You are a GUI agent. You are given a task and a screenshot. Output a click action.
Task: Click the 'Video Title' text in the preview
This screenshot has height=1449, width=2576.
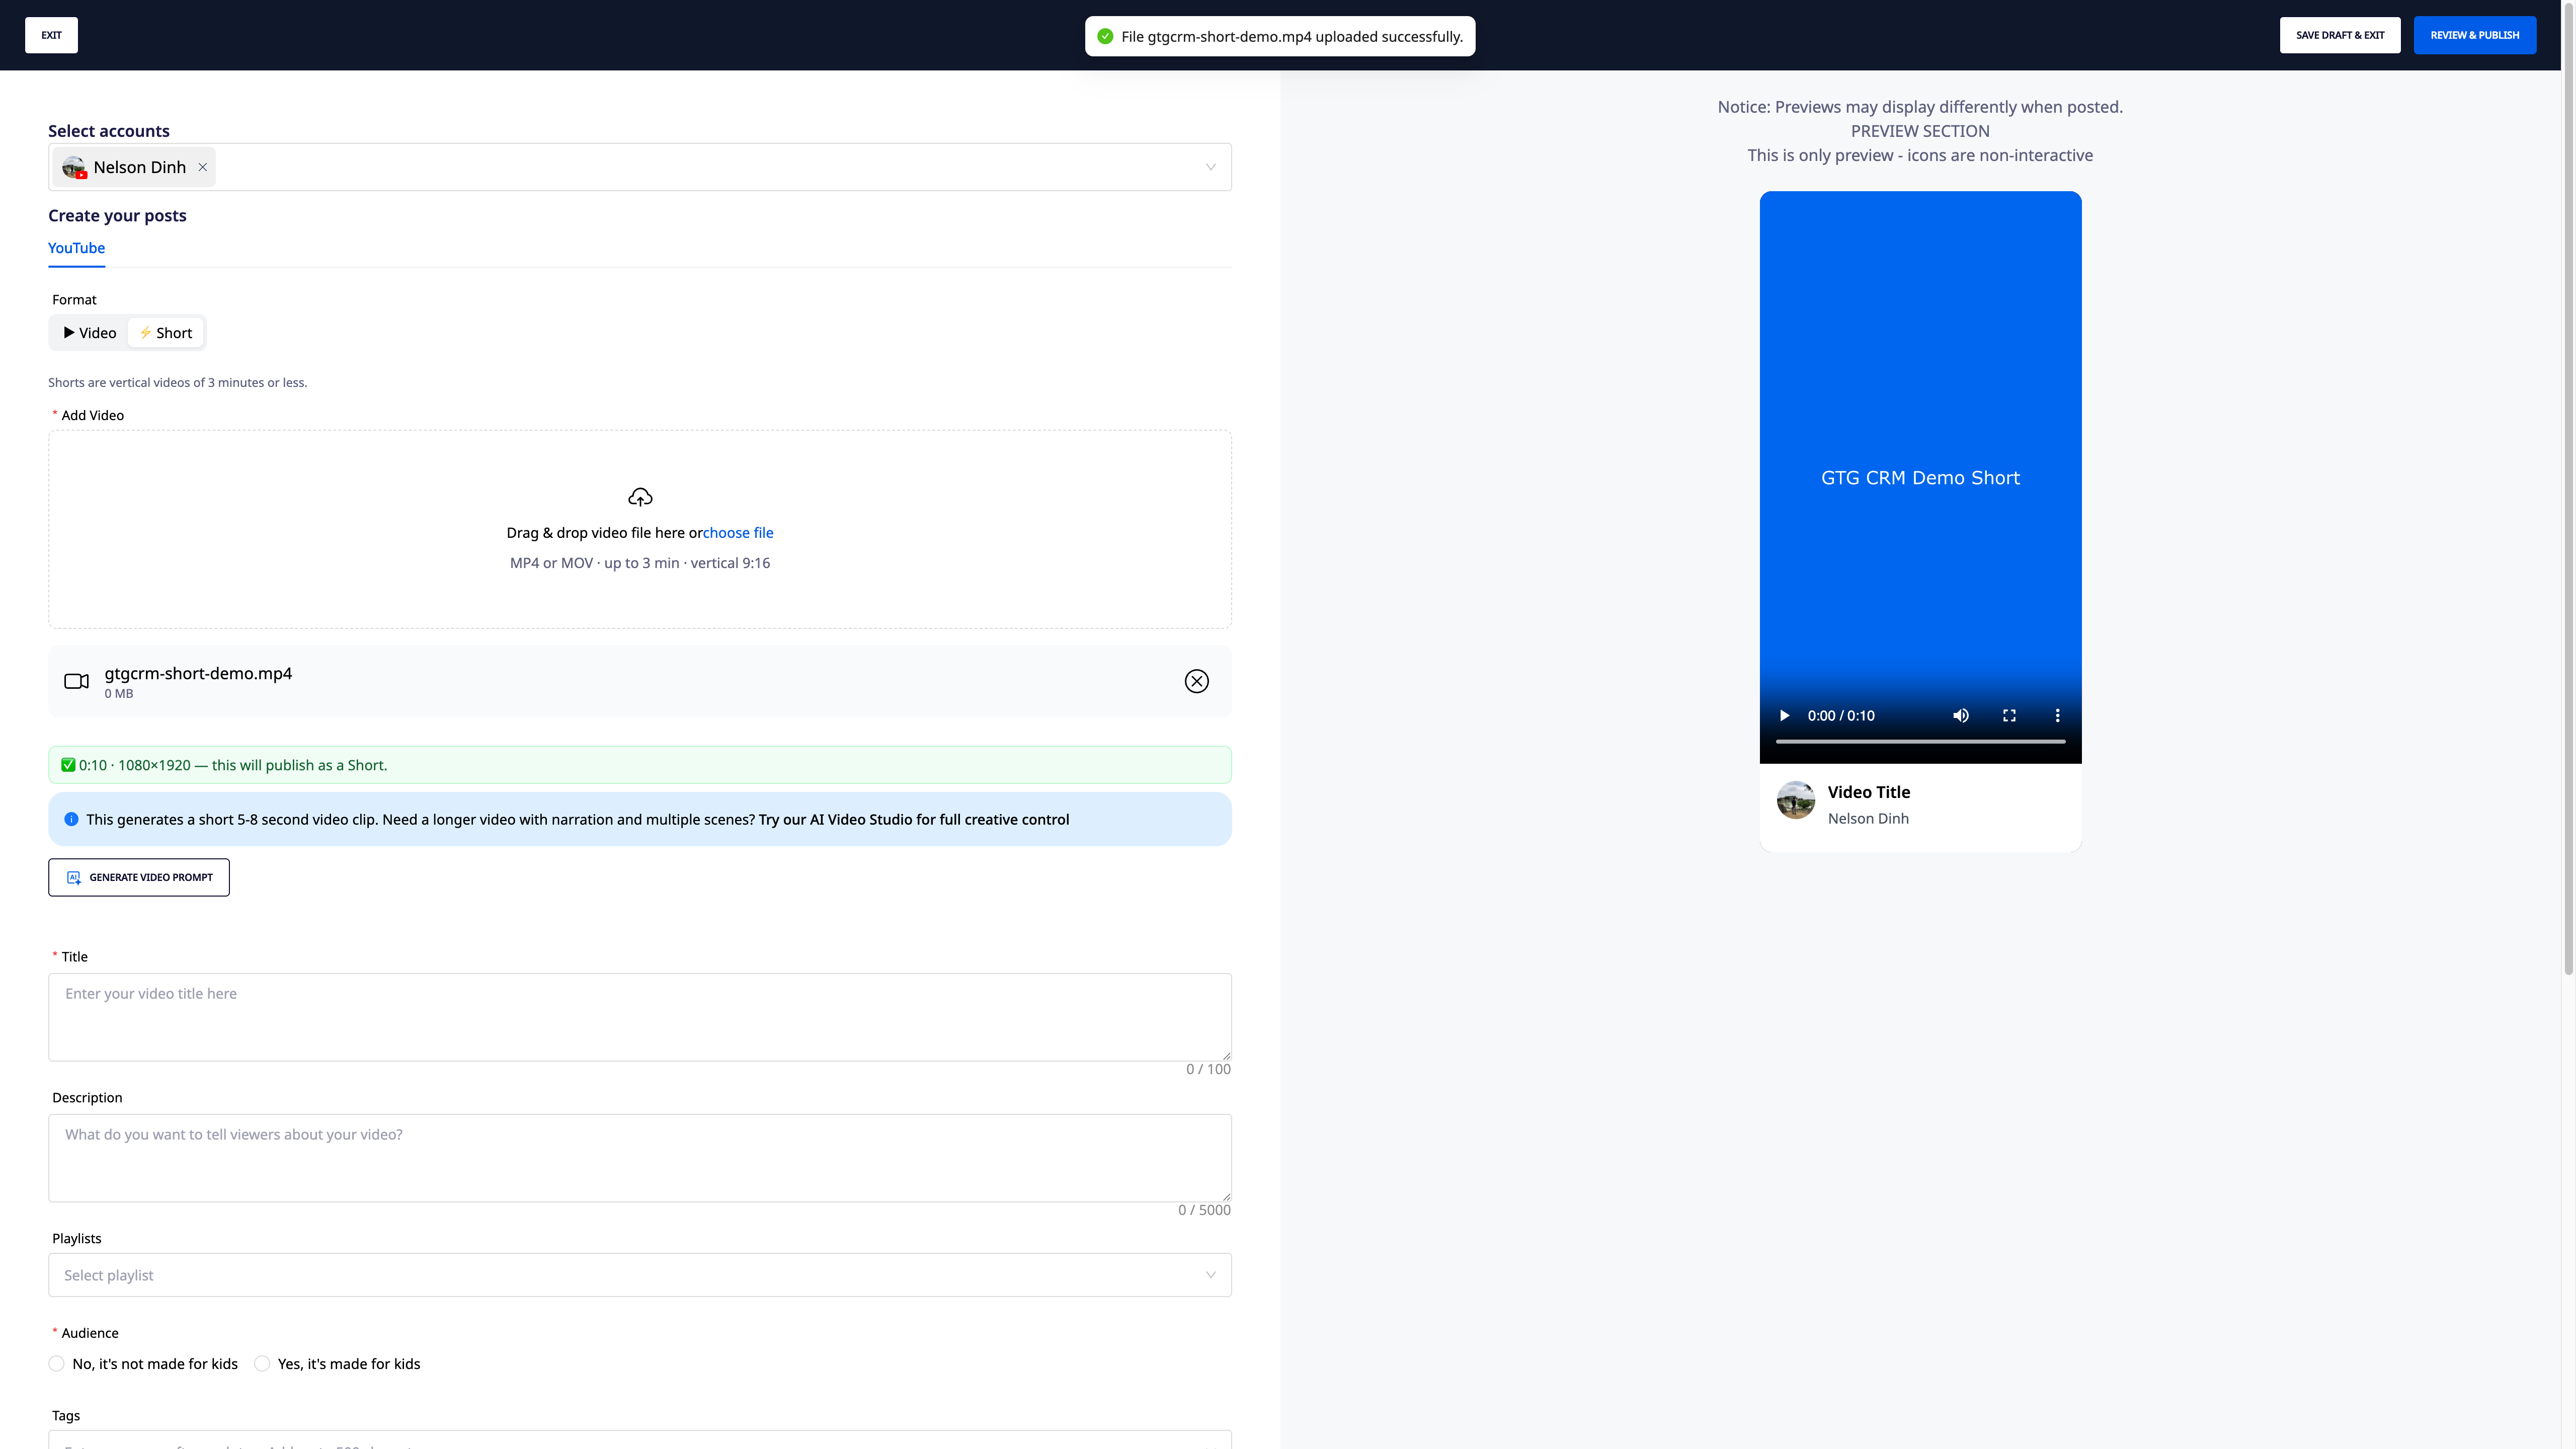pyautogui.click(x=1869, y=792)
